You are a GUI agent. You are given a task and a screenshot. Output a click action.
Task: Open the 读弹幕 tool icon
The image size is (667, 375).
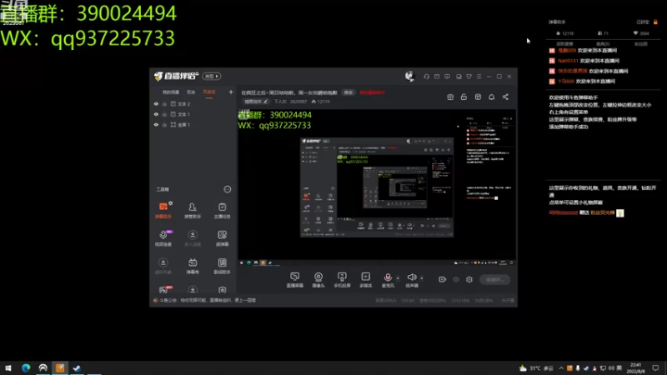tap(222, 238)
